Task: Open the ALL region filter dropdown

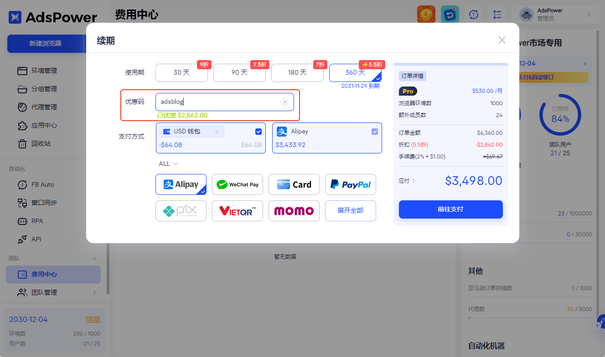Action: [x=168, y=163]
